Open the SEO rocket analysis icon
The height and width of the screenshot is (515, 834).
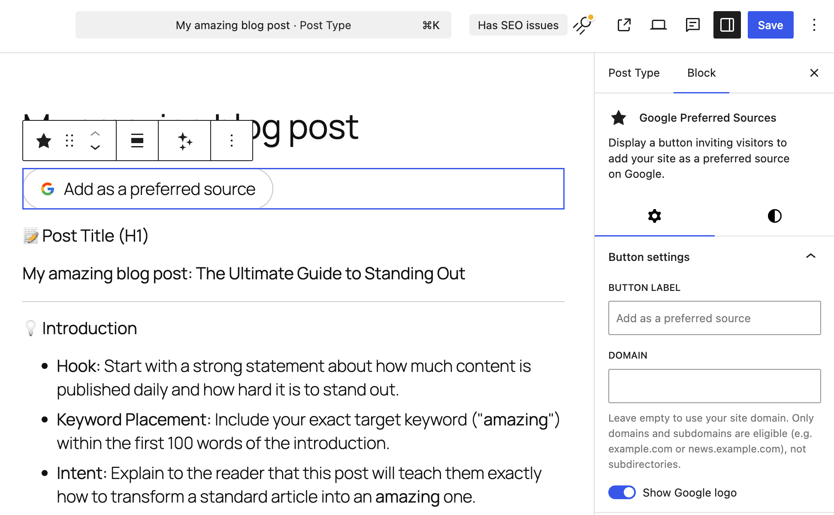584,25
